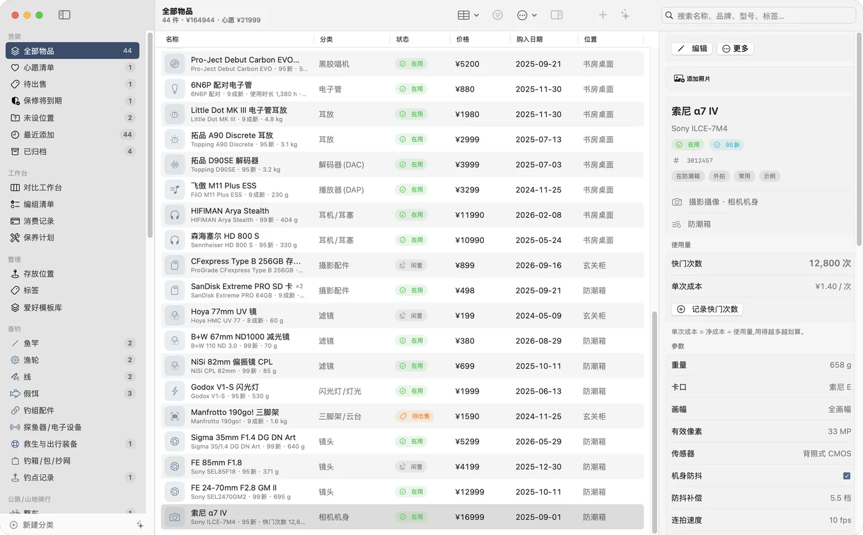The image size is (863, 535).
Task: Open 对比工作台 in the sidebar
Action: 72,187
